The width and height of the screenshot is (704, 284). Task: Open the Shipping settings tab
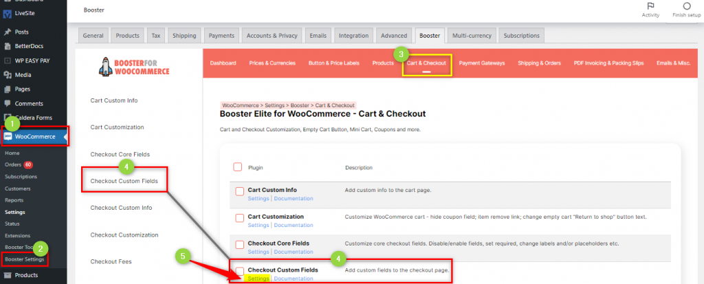tap(184, 36)
